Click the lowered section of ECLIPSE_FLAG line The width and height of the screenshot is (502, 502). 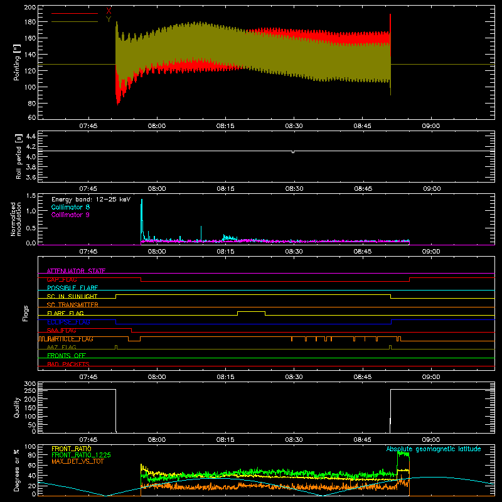[254, 324]
